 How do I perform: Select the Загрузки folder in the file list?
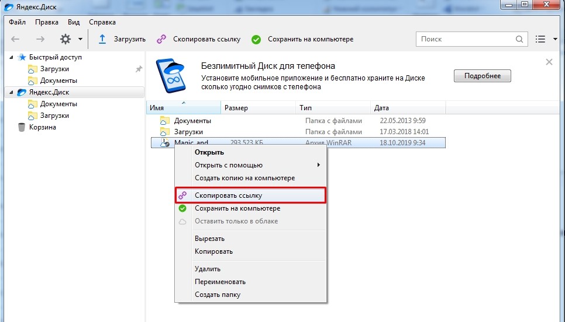point(188,132)
